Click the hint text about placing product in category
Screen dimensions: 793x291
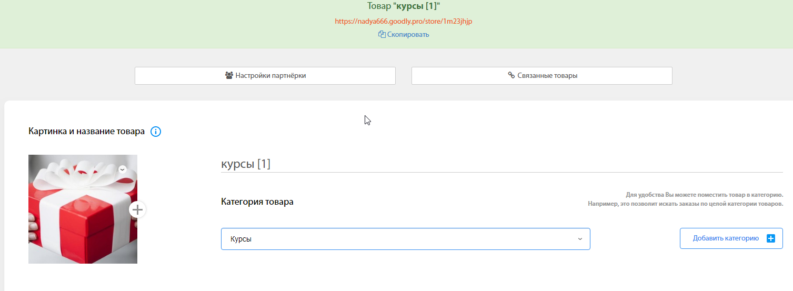click(x=686, y=199)
